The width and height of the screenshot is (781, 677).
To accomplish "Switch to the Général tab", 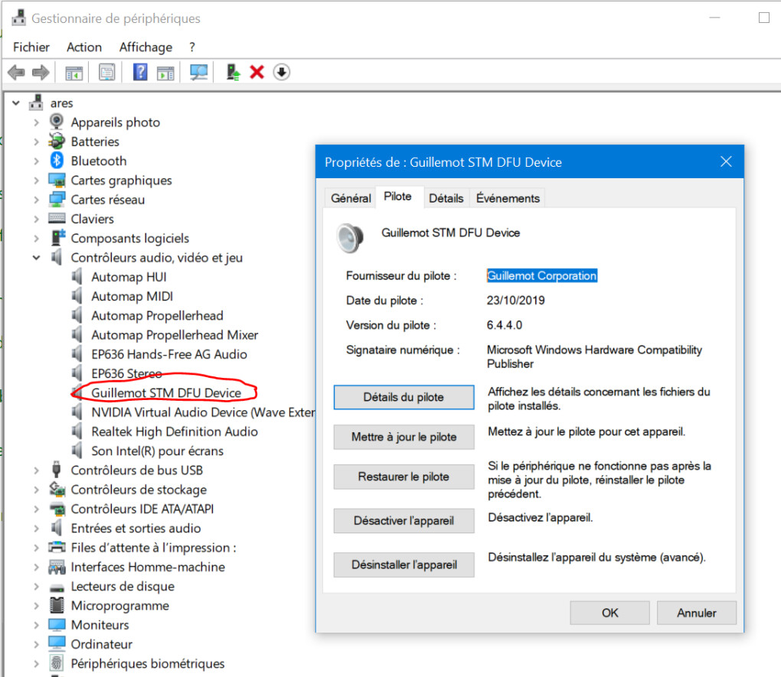I will point(351,198).
